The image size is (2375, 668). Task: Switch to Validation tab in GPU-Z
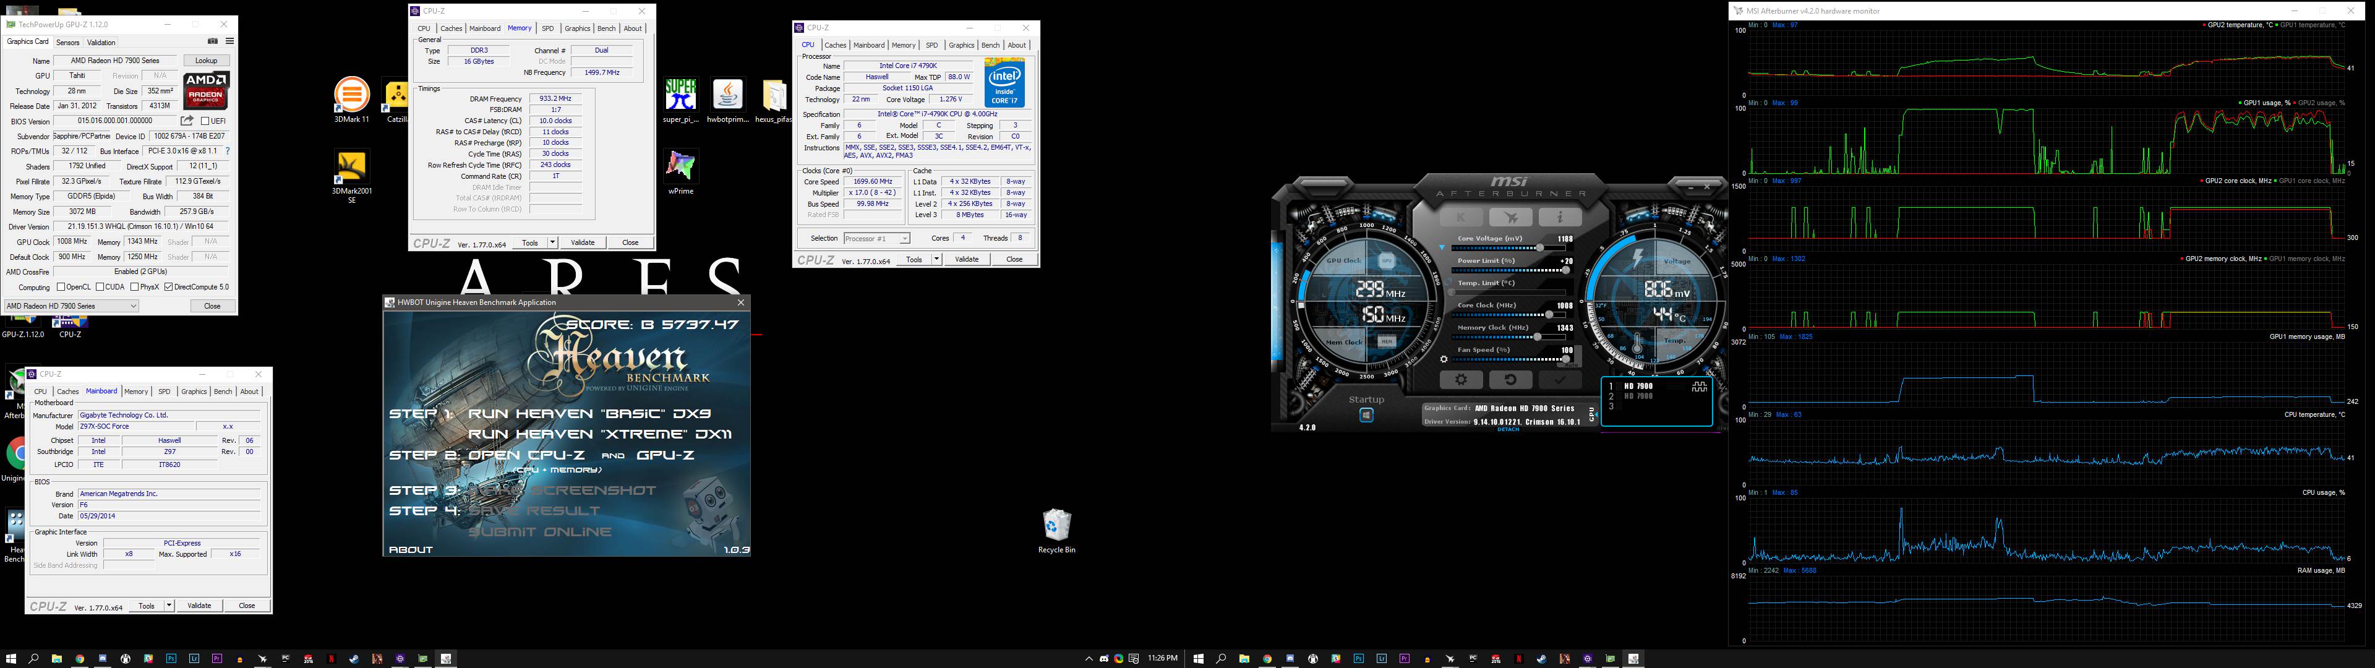(x=100, y=43)
